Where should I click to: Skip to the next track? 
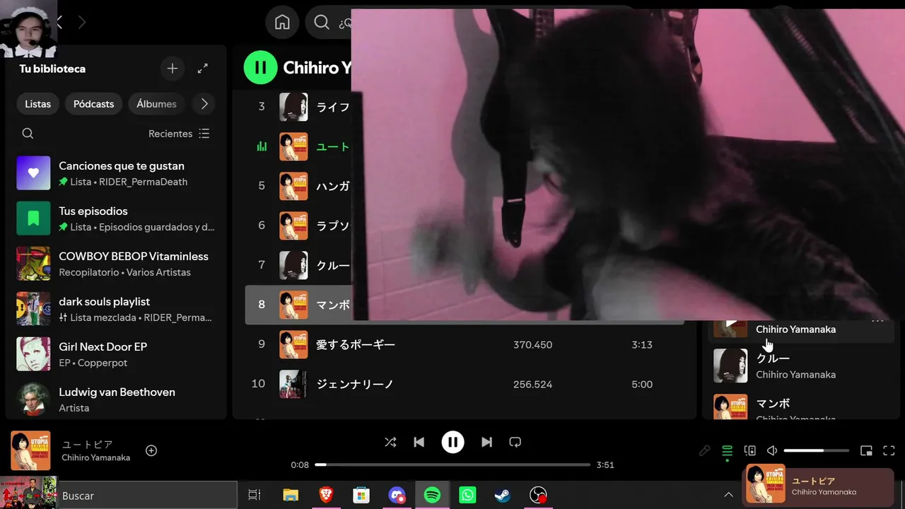486,443
